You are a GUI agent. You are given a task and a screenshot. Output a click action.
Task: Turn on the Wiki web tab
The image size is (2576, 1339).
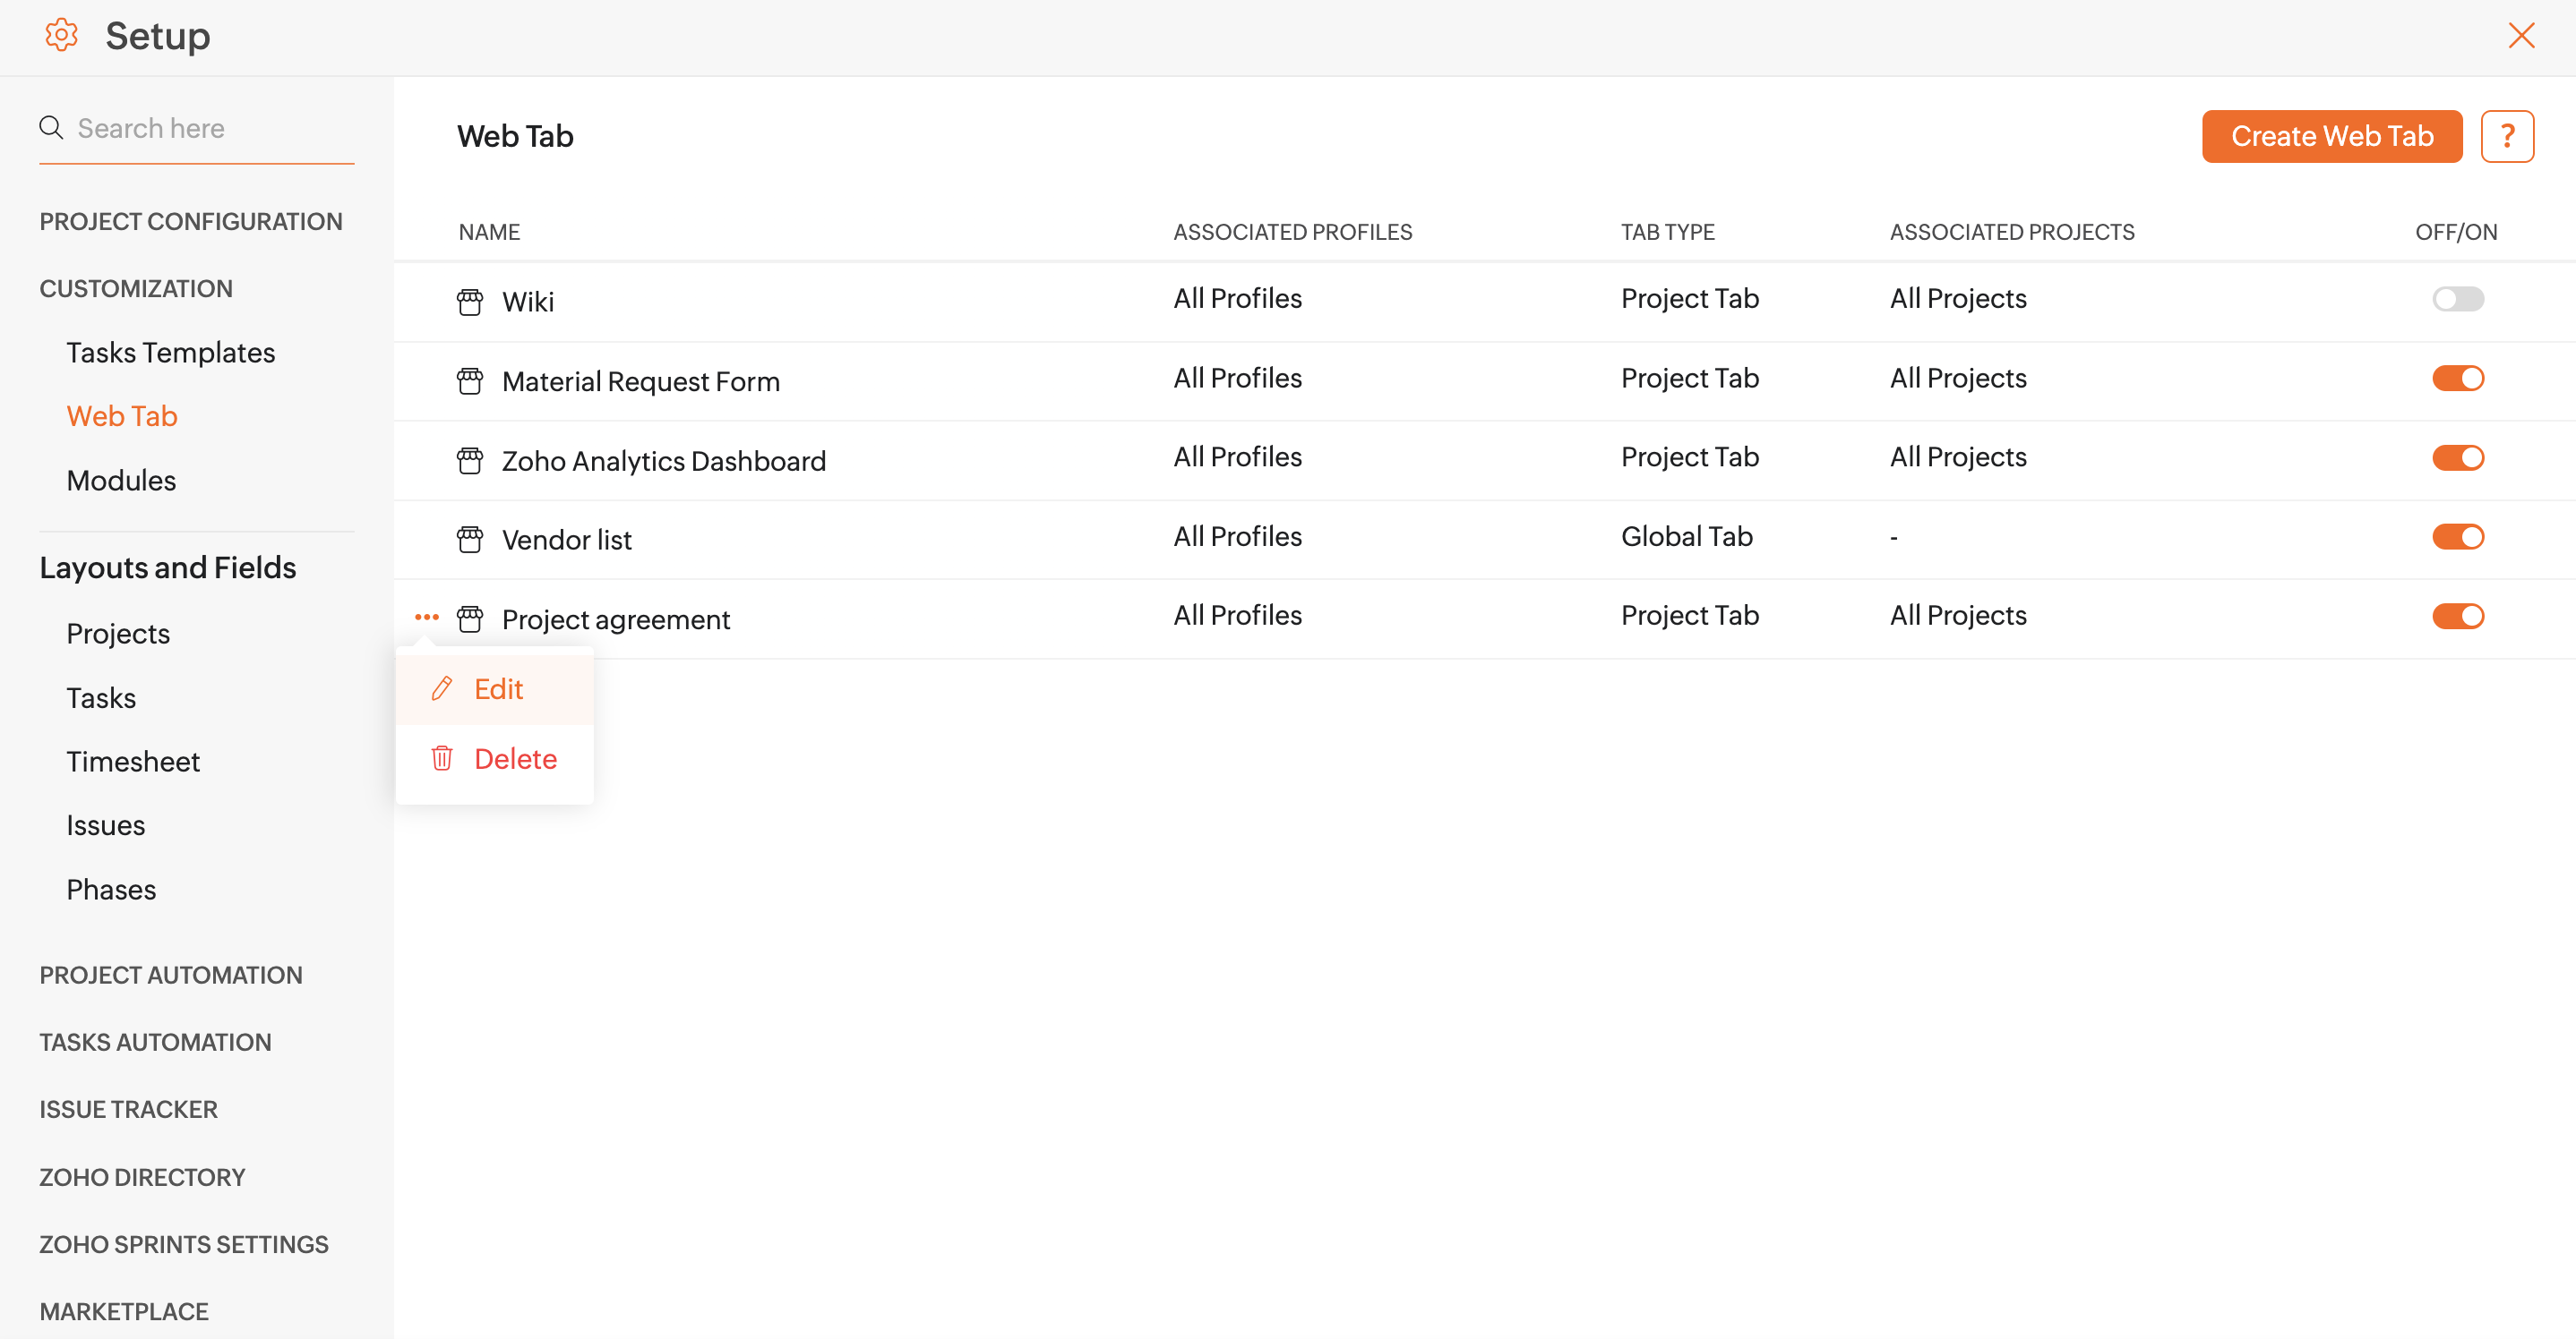2458,299
